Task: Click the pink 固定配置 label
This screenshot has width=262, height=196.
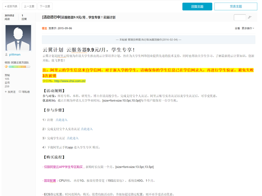Action: click(50, 181)
